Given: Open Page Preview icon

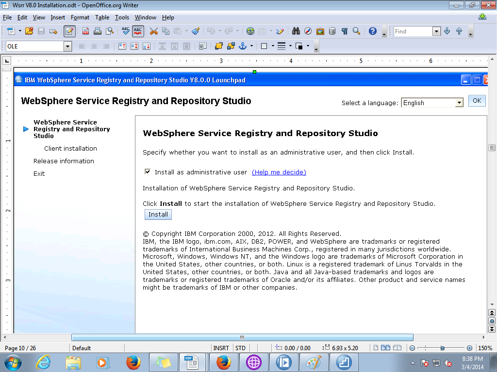Looking at the screenshot, I should pos(110,31).
